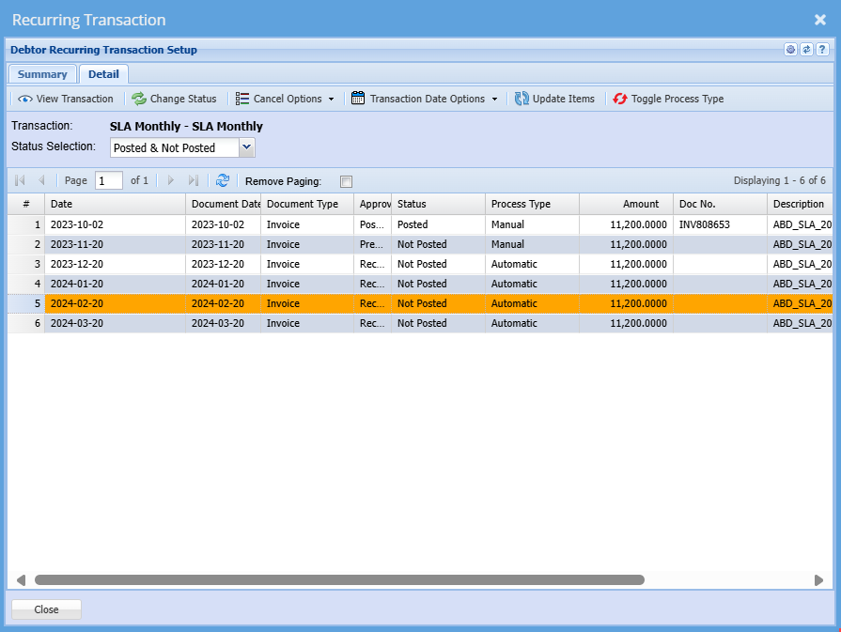Sort by the Amount column header
This screenshot has height=632, width=841.
pyautogui.click(x=626, y=204)
